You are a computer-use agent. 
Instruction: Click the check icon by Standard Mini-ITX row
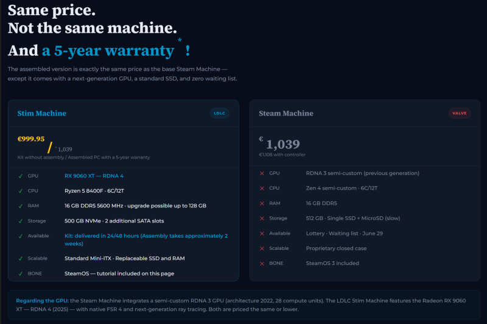pos(21,258)
